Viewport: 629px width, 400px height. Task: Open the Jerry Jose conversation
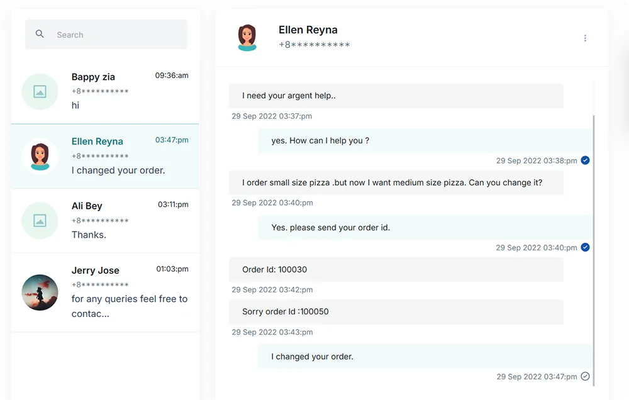[105, 292]
